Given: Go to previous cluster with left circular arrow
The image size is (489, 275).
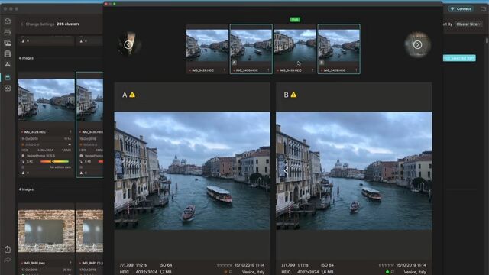Looking at the screenshot, I should [128, 44].
